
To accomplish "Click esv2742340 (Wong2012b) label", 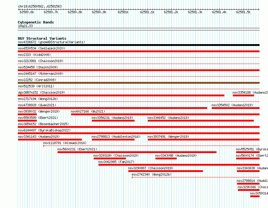I will [151, 174].
